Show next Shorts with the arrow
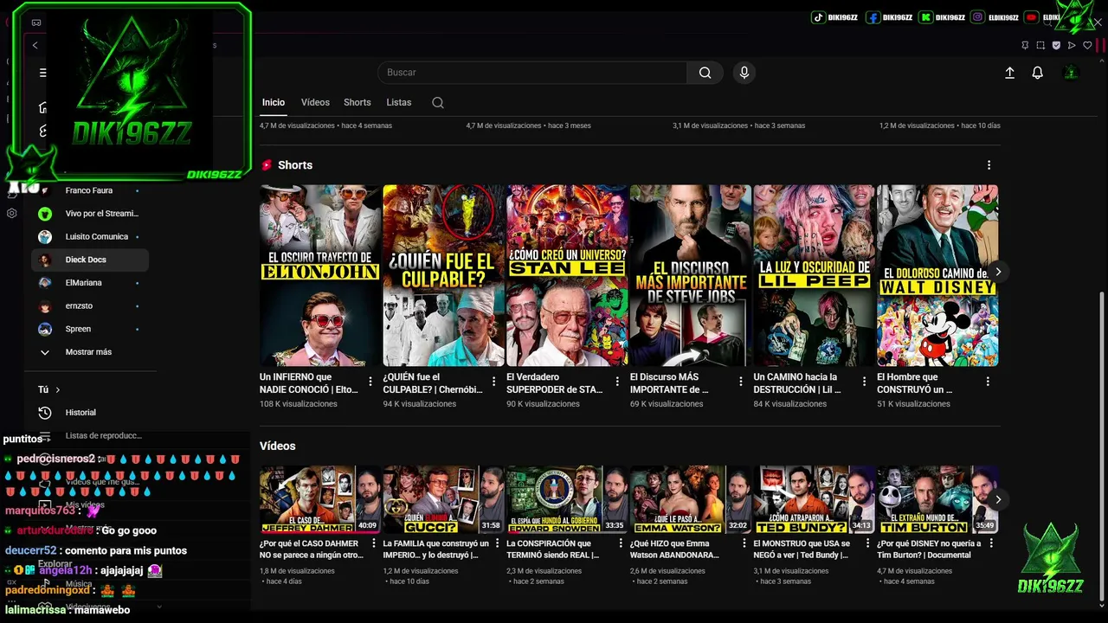Screen dimensions: 1108x623 (x=998, y=272)
